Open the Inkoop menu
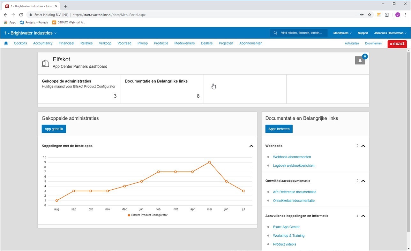Screen dimensions: 411x251 click(142, 43)
